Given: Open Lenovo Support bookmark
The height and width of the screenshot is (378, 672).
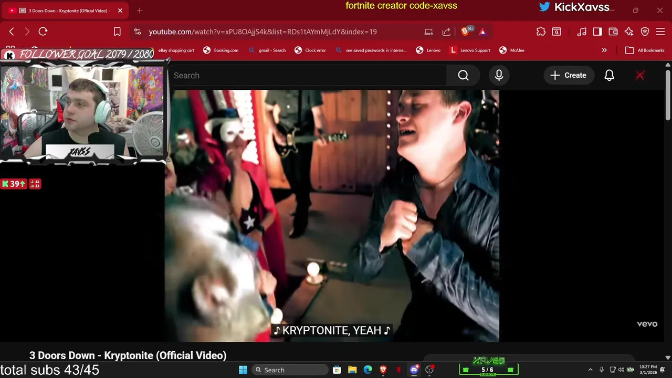Looking at the screenshot, I should [470, 50].
